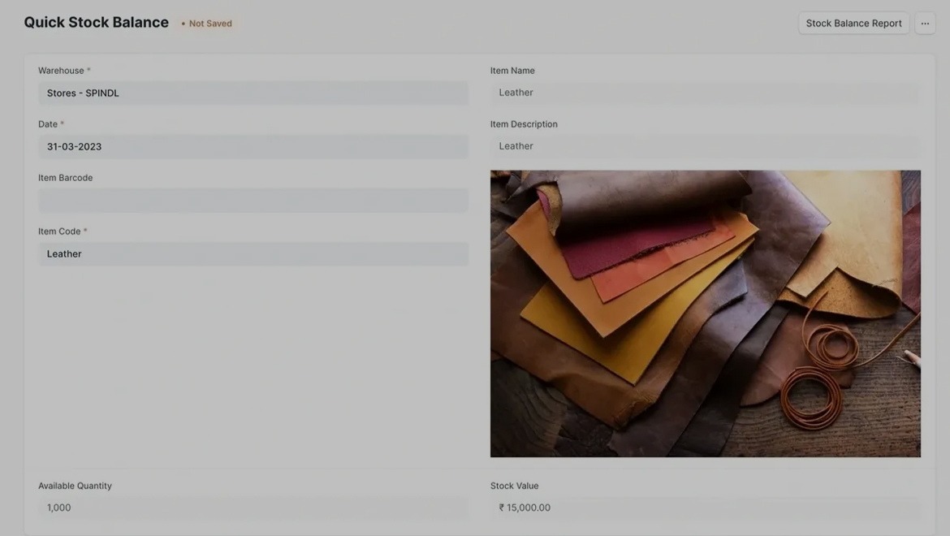
Task: Click the Warehouse field label
Action: 61,71
